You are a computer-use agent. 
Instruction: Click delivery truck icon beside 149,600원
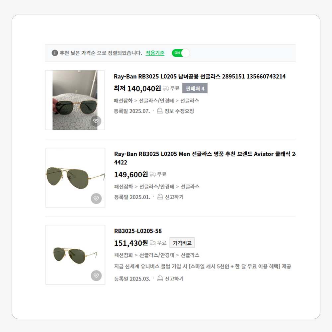pos(153,174)
